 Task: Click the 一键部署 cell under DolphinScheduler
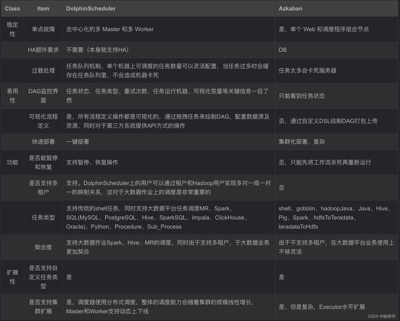click(77, 142)
